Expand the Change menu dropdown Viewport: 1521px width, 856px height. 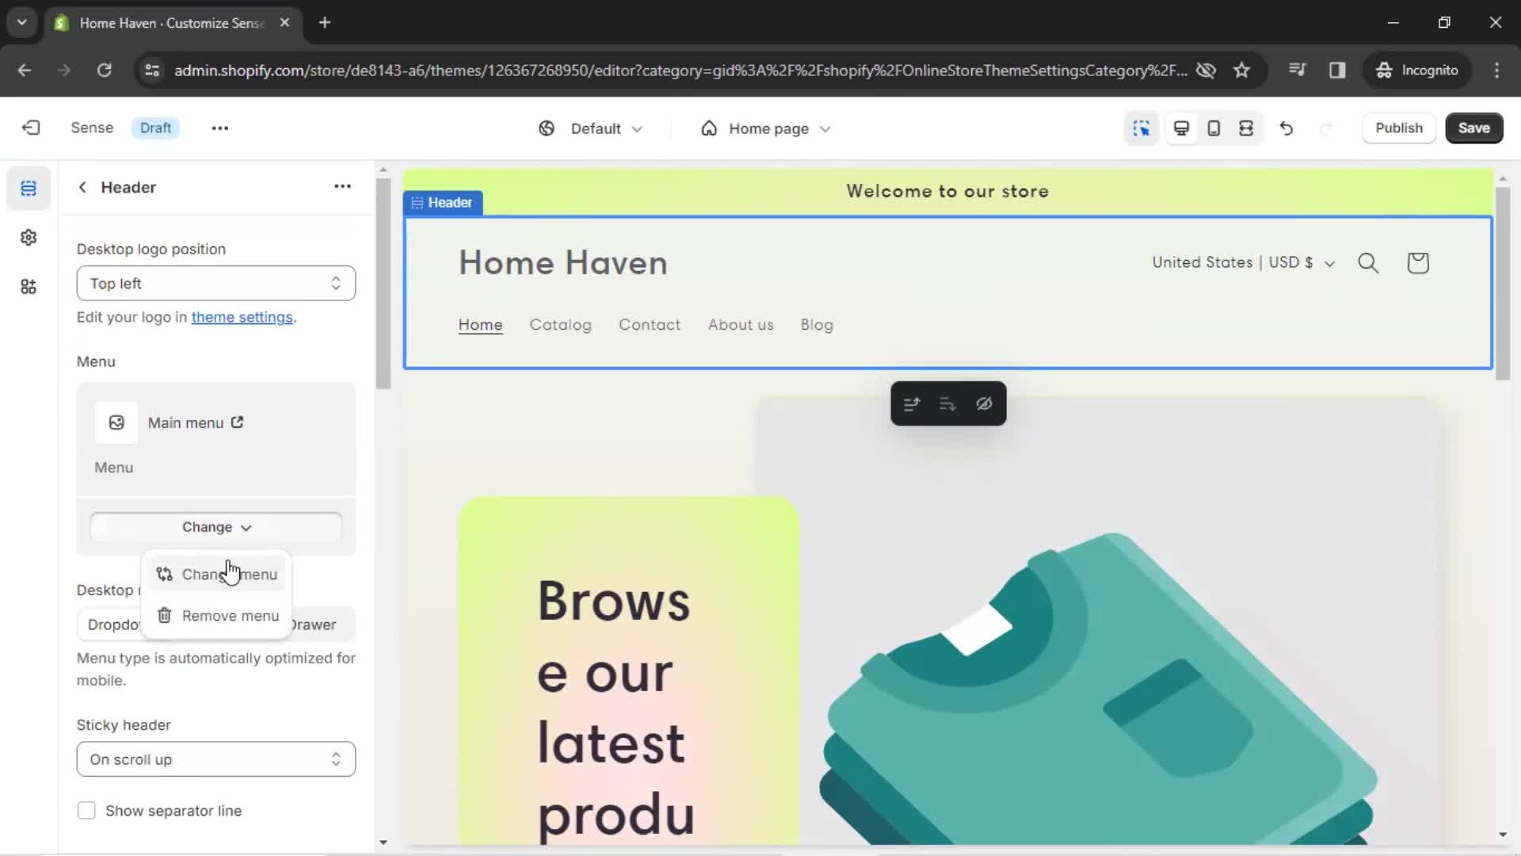coord(216,527)
